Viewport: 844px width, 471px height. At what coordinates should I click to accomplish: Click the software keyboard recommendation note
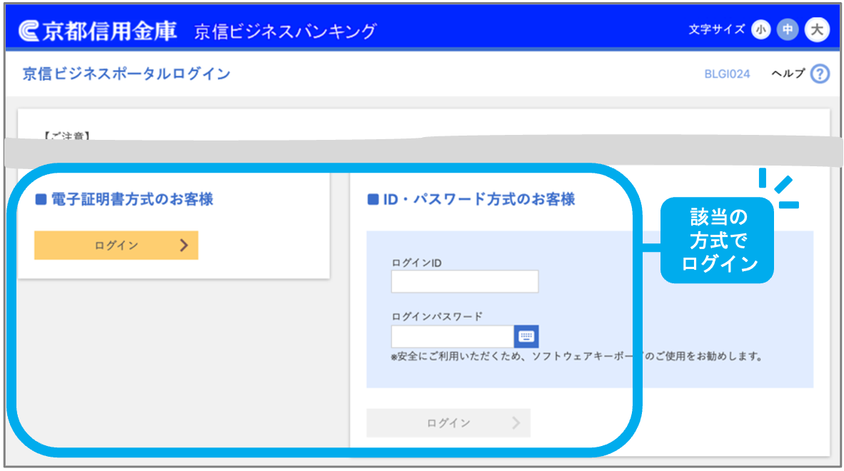click(x=576, y=357)
